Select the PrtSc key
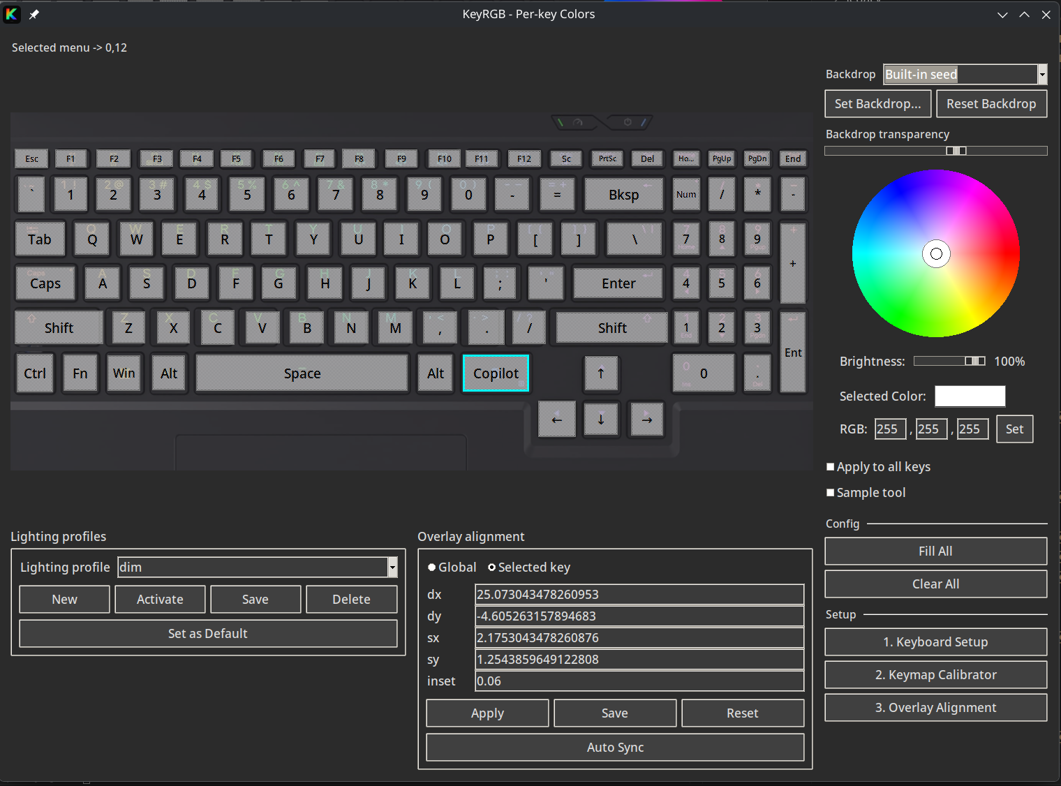1061x786 pixels. (607, 158)
